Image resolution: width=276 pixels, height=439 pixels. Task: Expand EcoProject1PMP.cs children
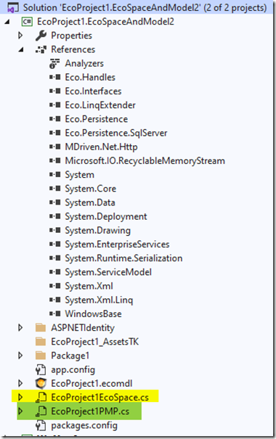click(x=20, y=411)
